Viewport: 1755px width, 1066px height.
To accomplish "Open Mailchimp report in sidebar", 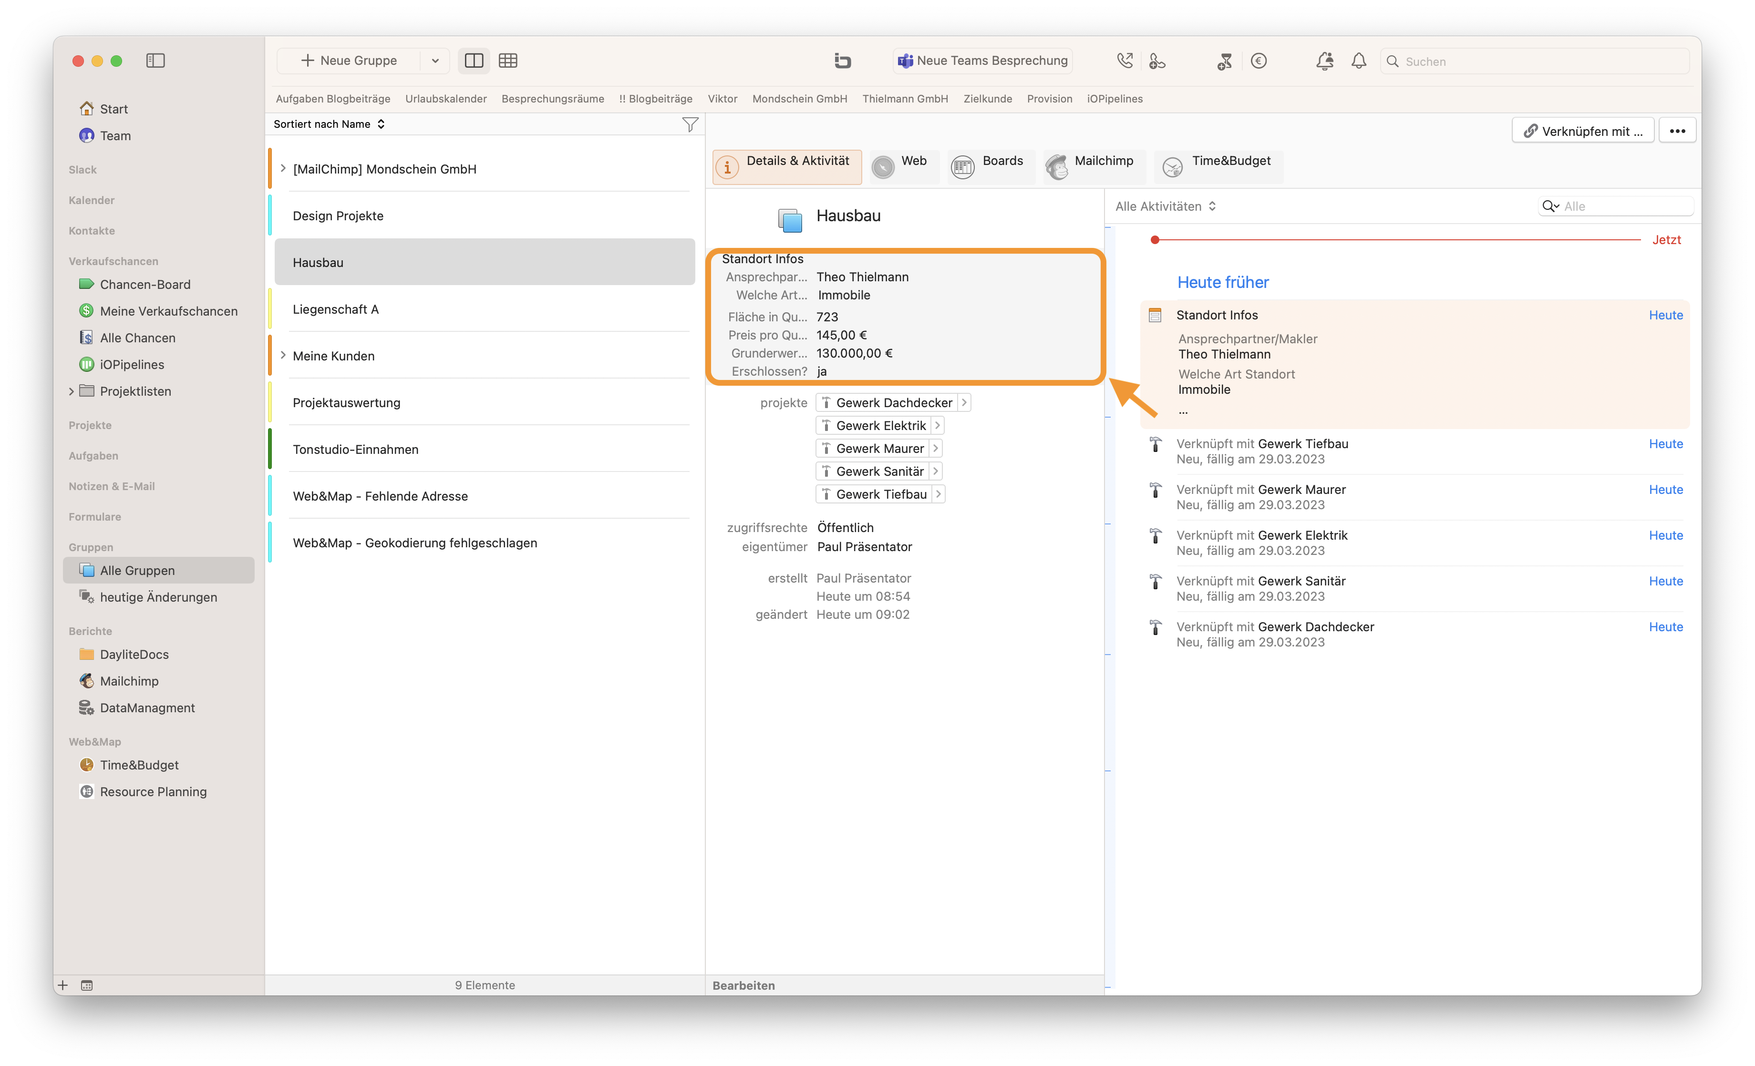I will (129, 681).
